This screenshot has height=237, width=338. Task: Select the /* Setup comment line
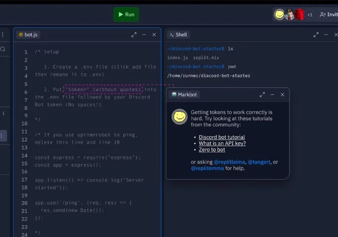click(x=47, y=52)
